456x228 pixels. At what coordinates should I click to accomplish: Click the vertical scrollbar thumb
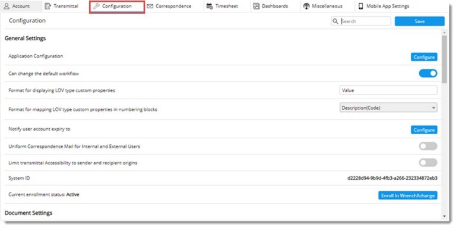point(444,59)
